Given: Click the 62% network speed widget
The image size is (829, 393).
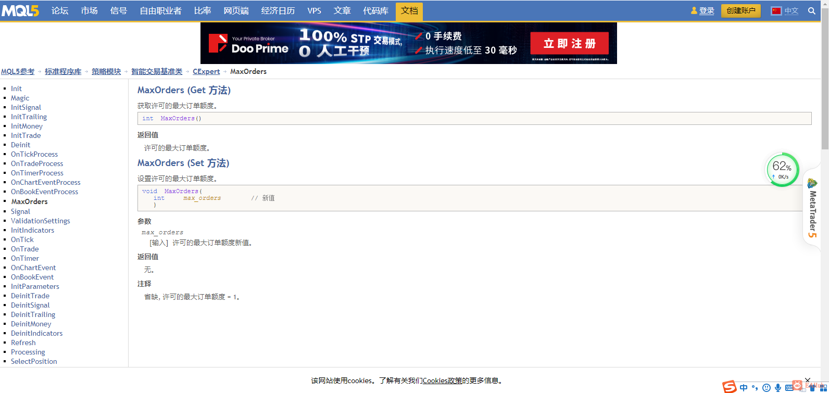Looking at the screenshot, I should tap(782, 169).
